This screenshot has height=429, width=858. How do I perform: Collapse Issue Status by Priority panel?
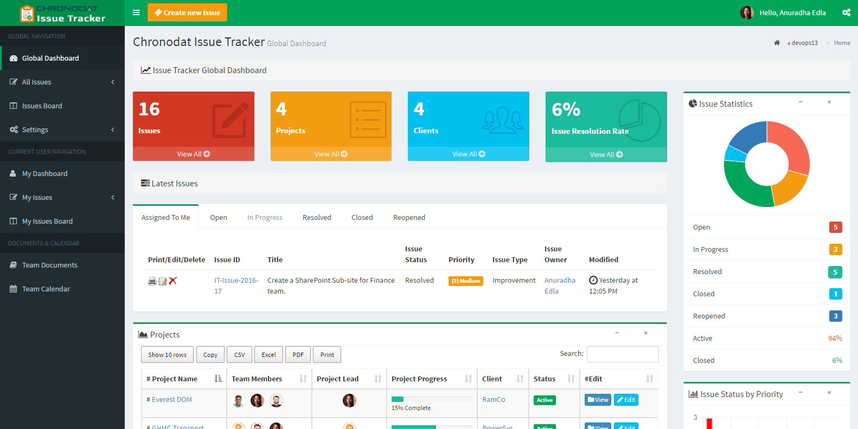point(801,392)
